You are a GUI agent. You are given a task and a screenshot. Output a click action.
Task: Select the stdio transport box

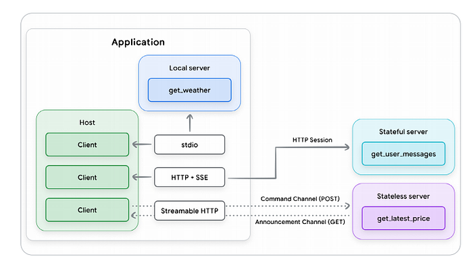click(189, 144)
